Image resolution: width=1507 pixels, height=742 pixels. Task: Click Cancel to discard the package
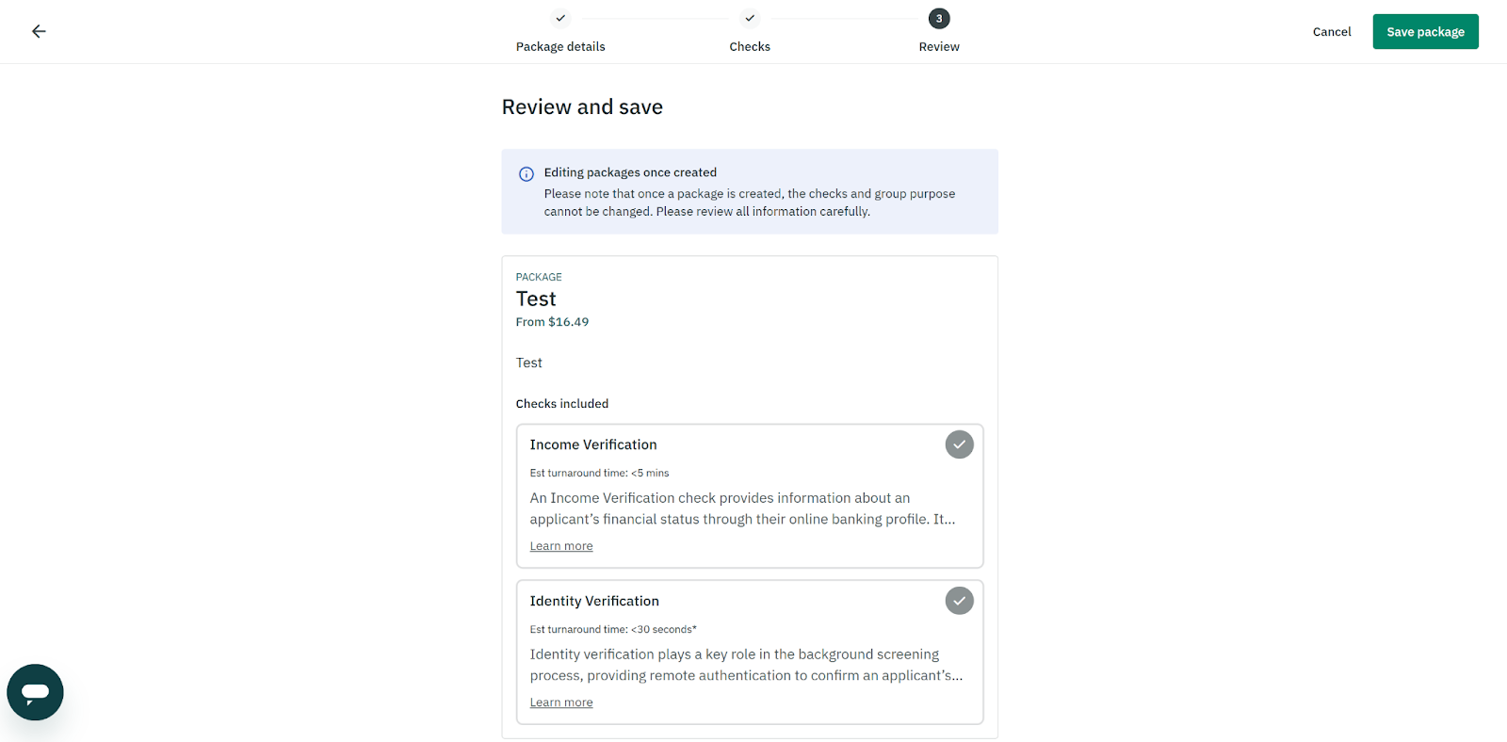tap(1332, 32)
